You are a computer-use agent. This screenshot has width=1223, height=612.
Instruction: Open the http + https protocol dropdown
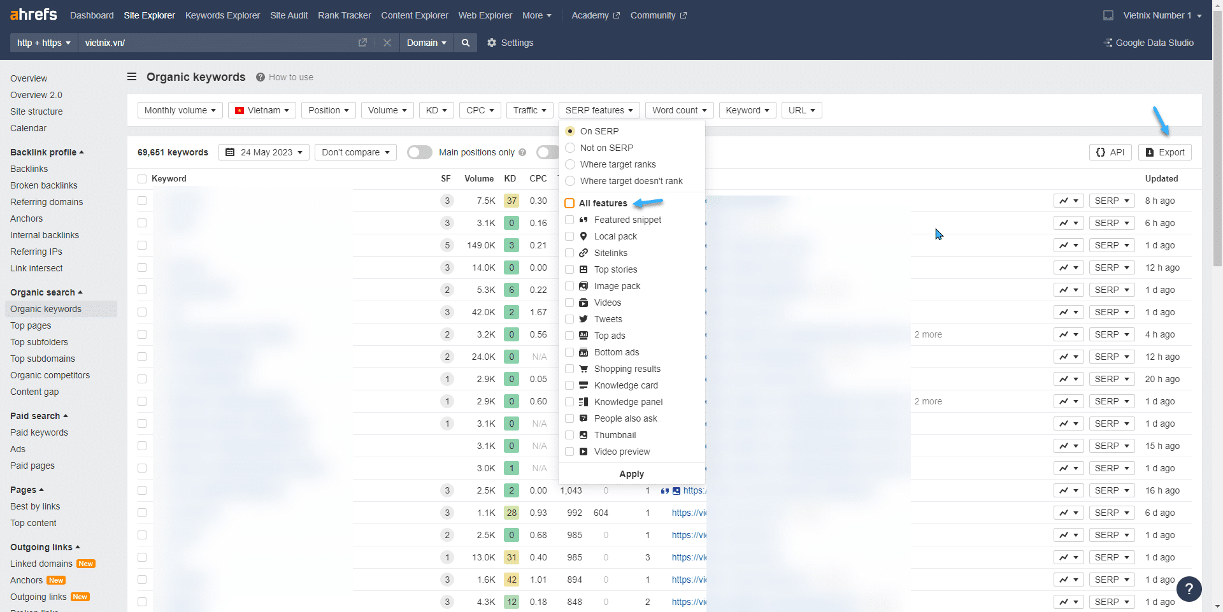pyautogui.click(x=43, y=43)
